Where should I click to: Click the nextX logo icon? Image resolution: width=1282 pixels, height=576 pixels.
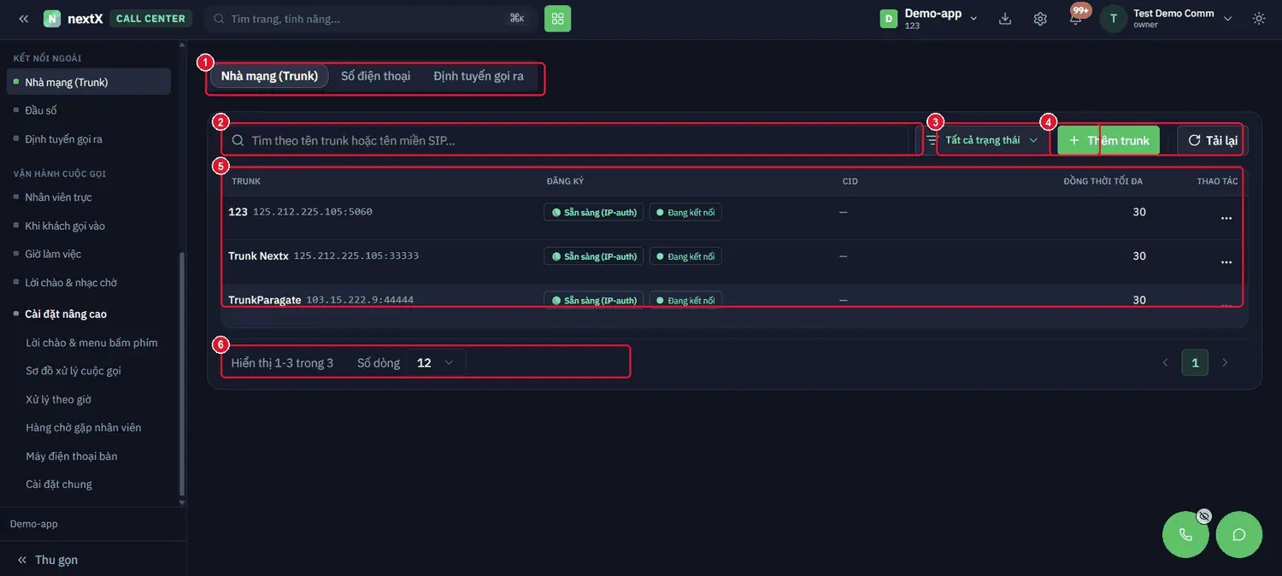[x=52, y=19]
